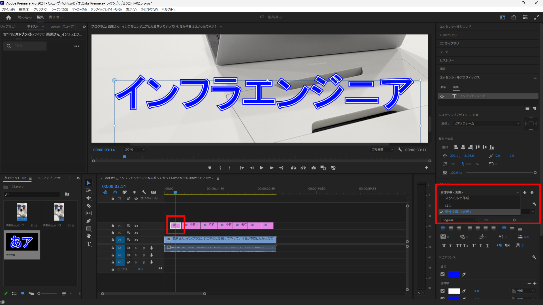Image resolution: width=543 pixels, height=305 pixels.
Task: Open the program zoom level dropdown
Action: 135,150
